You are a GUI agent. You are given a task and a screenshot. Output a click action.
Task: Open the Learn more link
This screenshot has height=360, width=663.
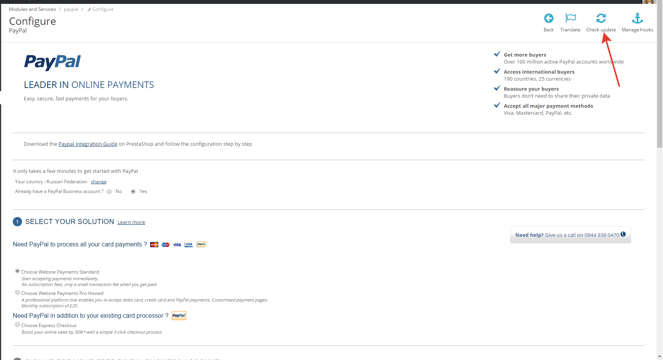pos(131,222)
